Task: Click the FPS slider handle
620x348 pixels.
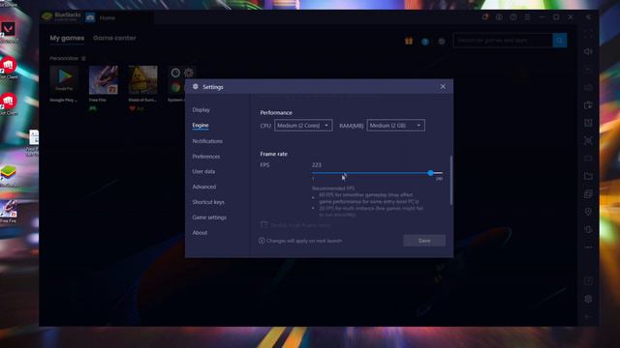Action: click(x=430, y=173)
